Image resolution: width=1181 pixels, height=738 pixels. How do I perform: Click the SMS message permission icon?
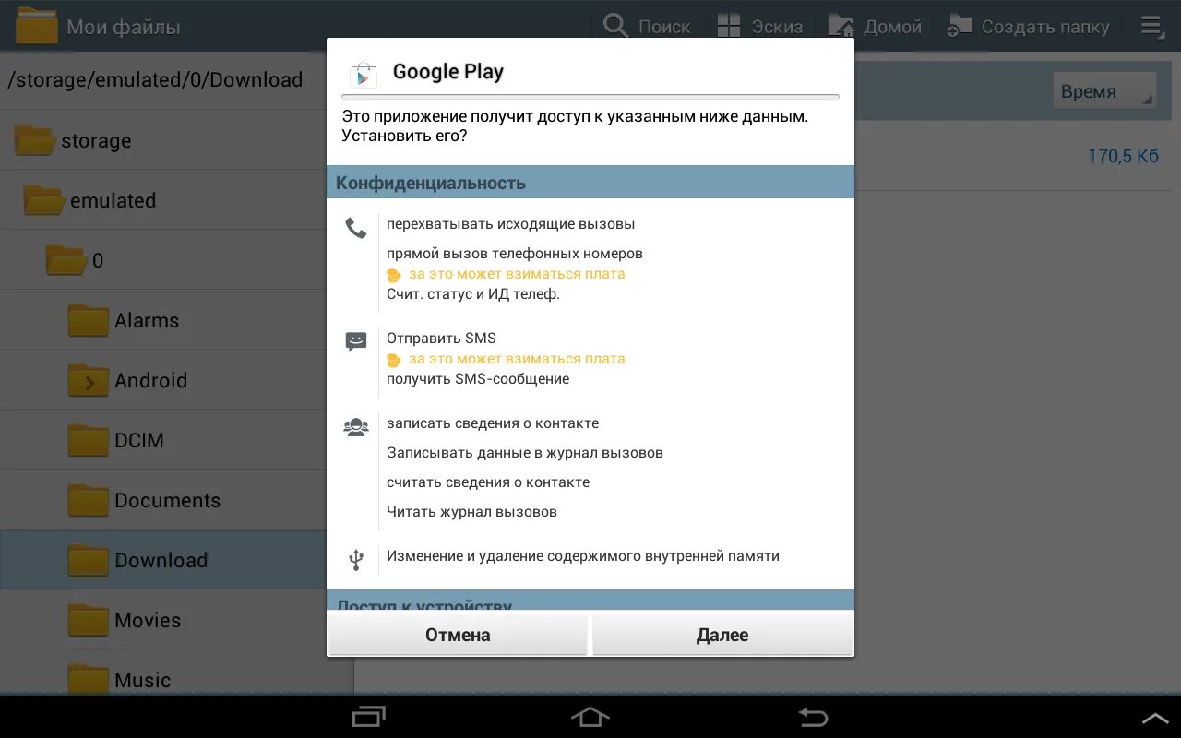(356, 342)
